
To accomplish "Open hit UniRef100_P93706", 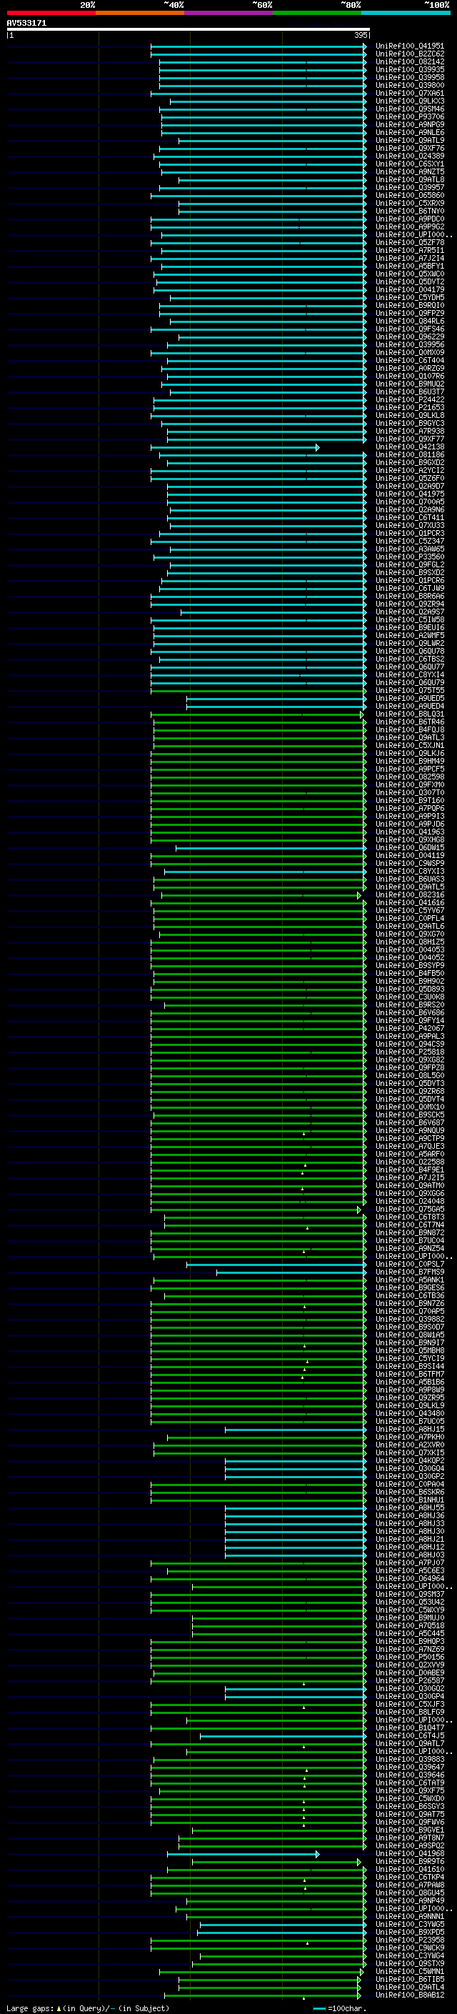I will 409,116.
